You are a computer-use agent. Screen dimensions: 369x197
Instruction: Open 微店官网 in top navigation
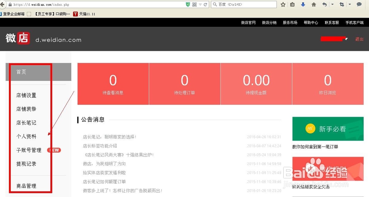[248, 23]
